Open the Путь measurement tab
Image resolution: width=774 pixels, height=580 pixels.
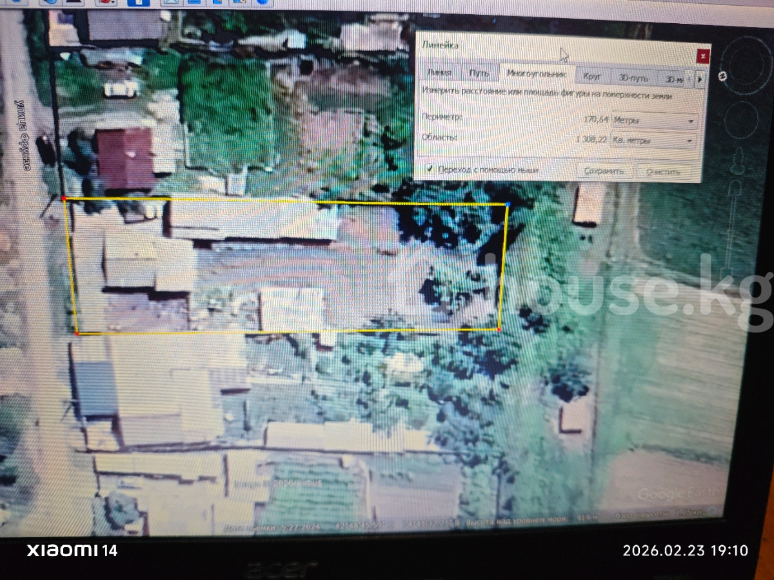pyautogui.click(x=479, y=73)
